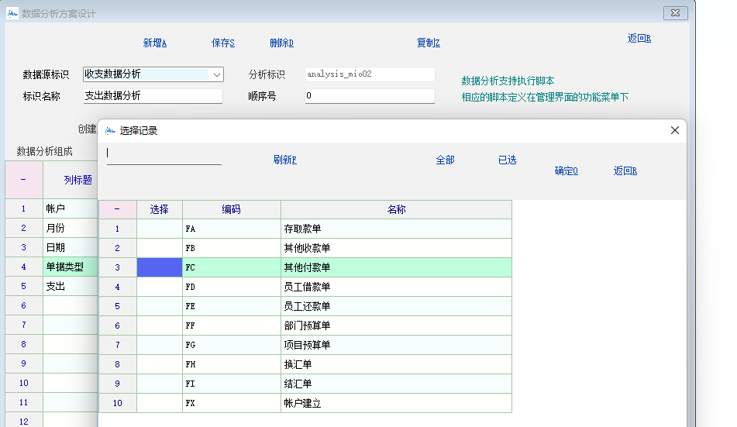Click the 标识名称 text field

click(153, 96)
